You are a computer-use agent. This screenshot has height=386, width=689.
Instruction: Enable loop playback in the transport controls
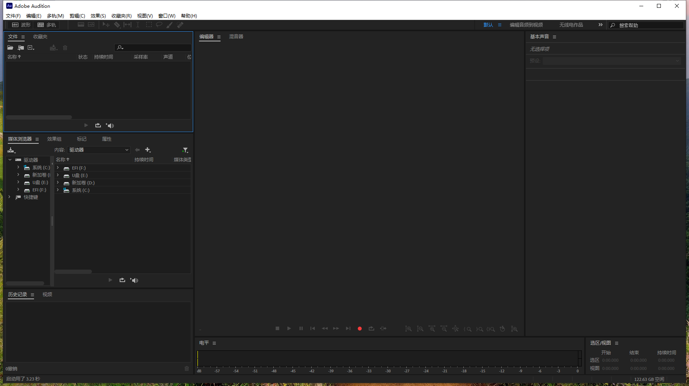371,329
